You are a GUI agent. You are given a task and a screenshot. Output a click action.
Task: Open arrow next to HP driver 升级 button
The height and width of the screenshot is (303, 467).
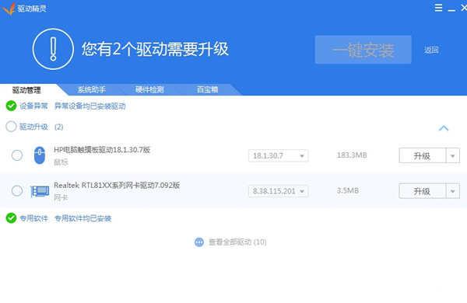coord(453,155)
